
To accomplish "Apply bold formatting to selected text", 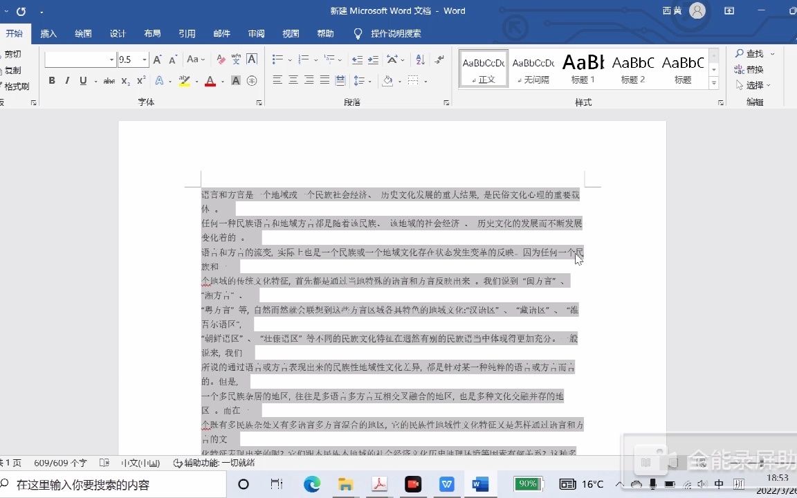I will (x=51, y=81).
